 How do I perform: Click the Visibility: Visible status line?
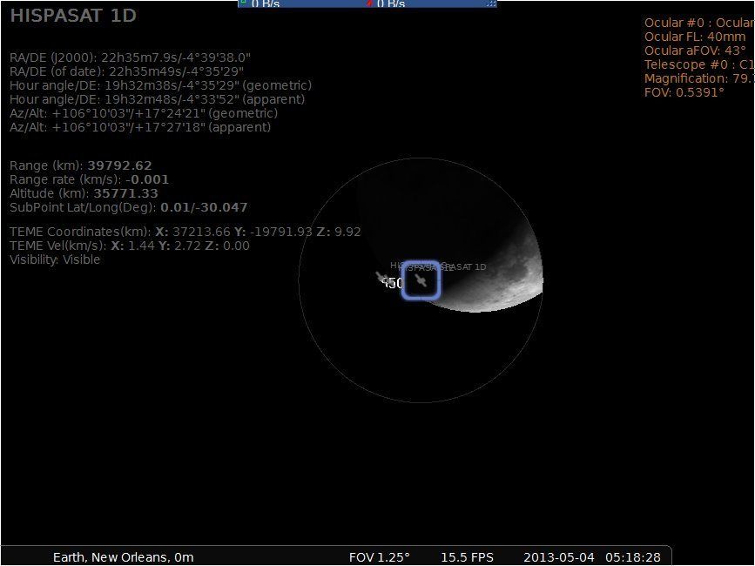(55, 259)
